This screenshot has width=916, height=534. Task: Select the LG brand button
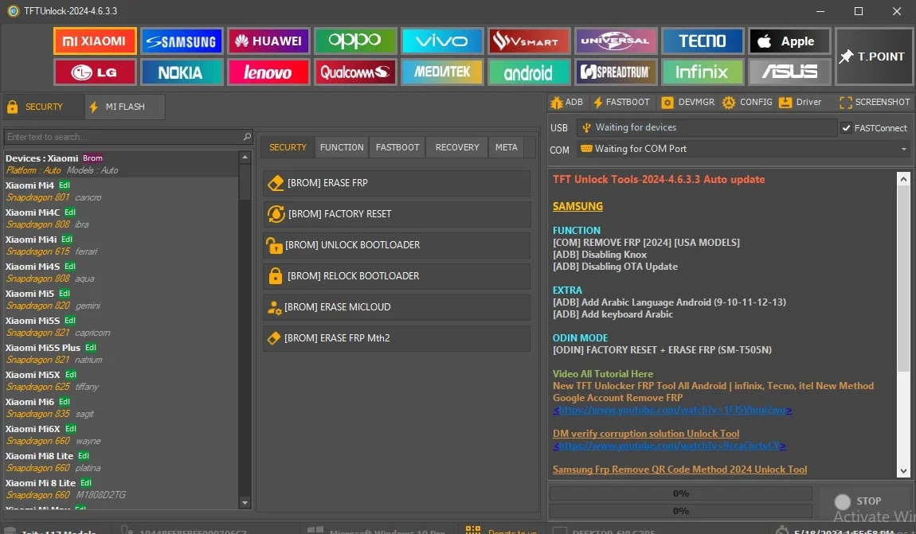pyautogui.click(x=96, y=72)
